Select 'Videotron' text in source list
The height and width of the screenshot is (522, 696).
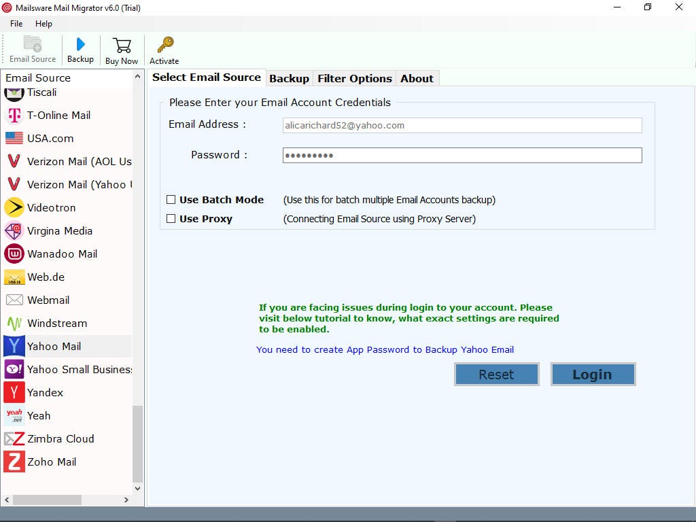[x=51, y=208]
